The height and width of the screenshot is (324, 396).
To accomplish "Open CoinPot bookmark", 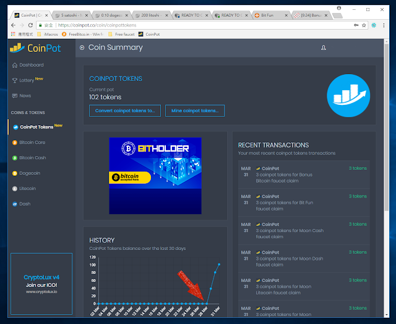I will pos(149,34).
